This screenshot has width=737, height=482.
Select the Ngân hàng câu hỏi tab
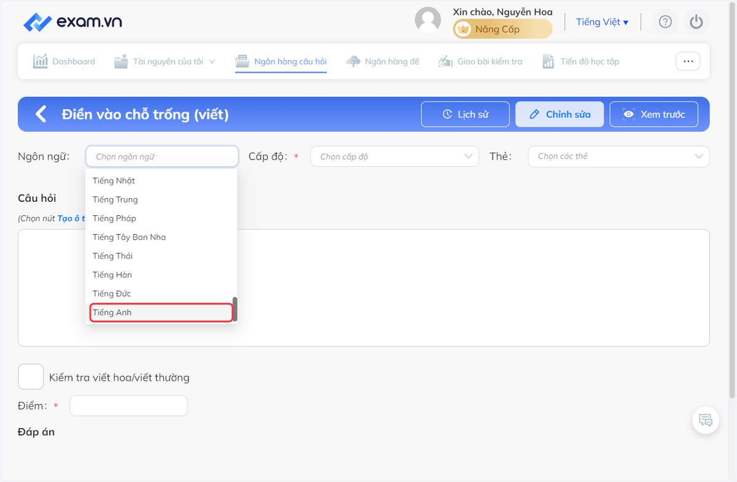click(281, 61)
